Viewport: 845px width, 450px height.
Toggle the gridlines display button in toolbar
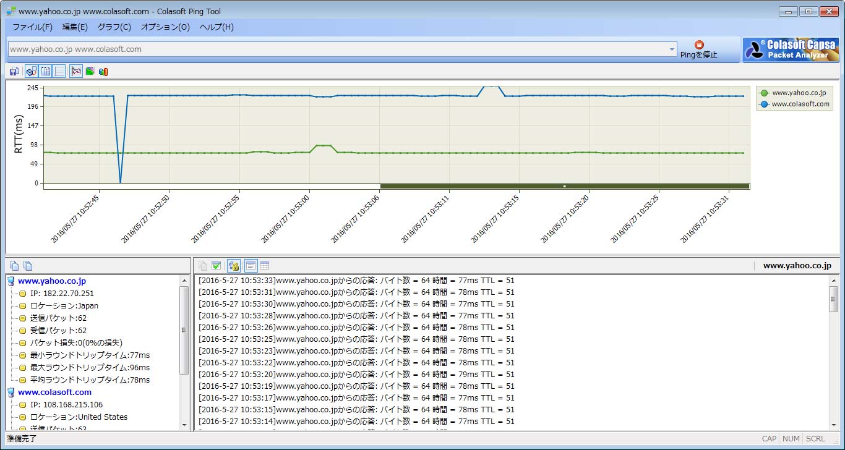coord(59,72)
